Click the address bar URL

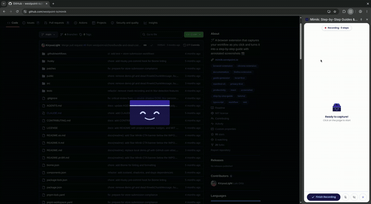point(47,12)
